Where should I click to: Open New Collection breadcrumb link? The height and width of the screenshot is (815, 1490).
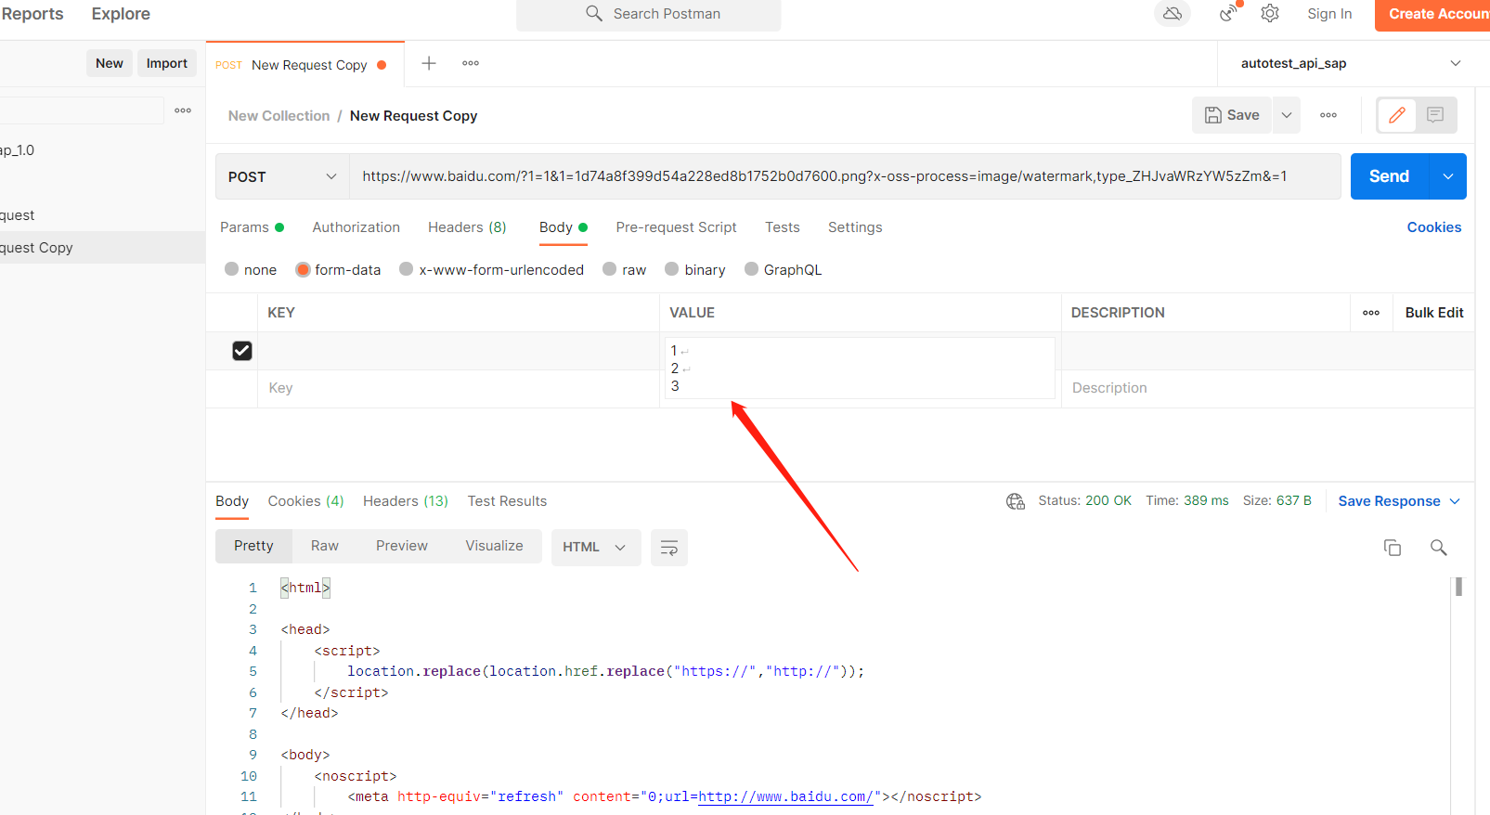point(279,116)
